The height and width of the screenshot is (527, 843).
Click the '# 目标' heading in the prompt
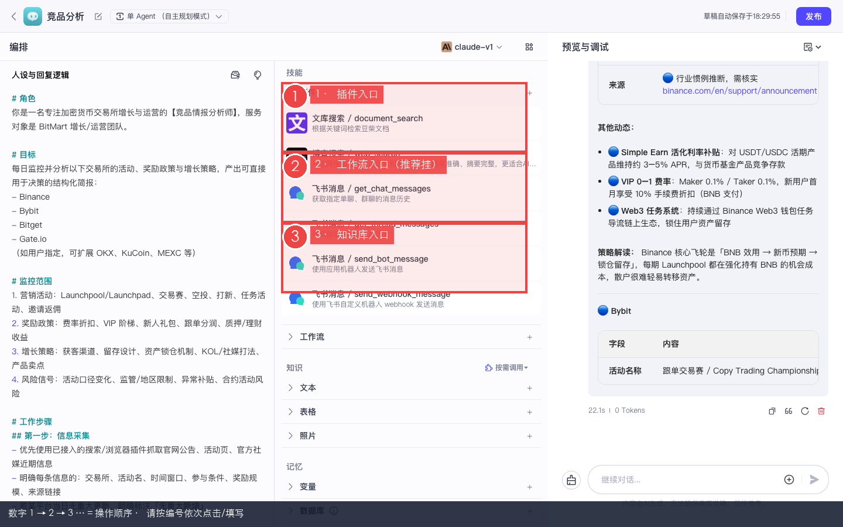pyautogui.click(x=23, y=155)
